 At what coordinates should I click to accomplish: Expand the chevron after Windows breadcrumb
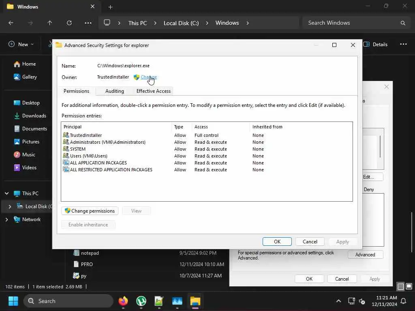click(248, 23)
